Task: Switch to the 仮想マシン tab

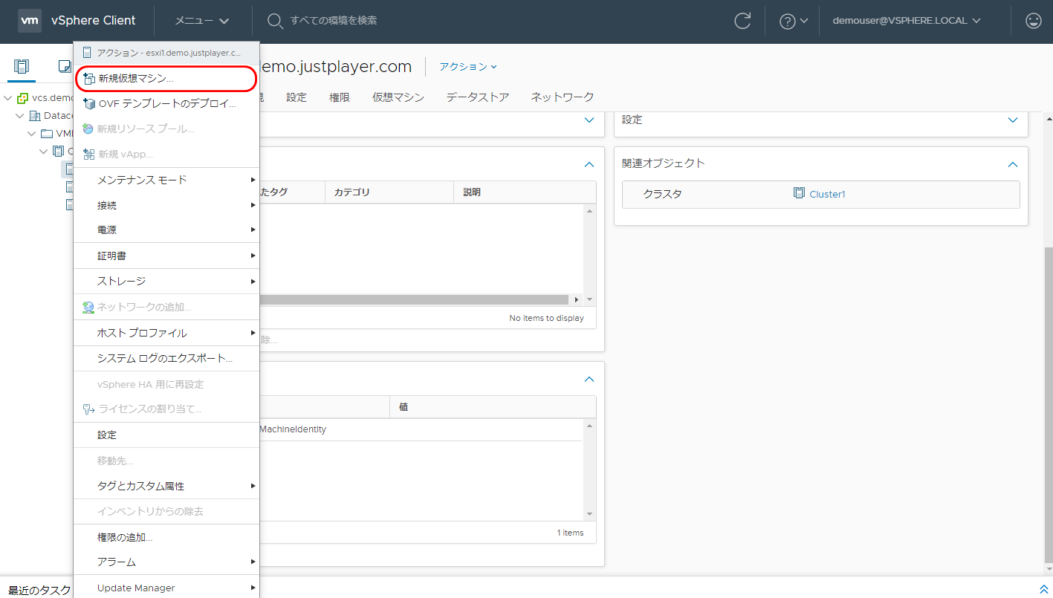Action: 398,96
